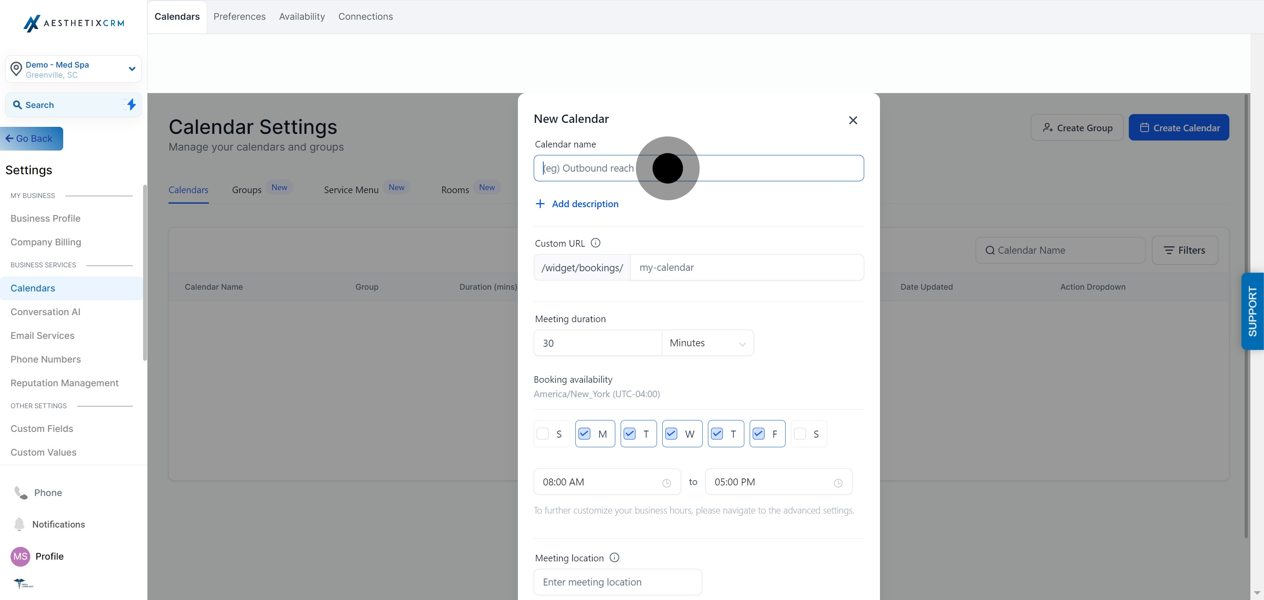Open Notifications bell in sidebar
This screenshot has height=600, width=1264.
19,524
